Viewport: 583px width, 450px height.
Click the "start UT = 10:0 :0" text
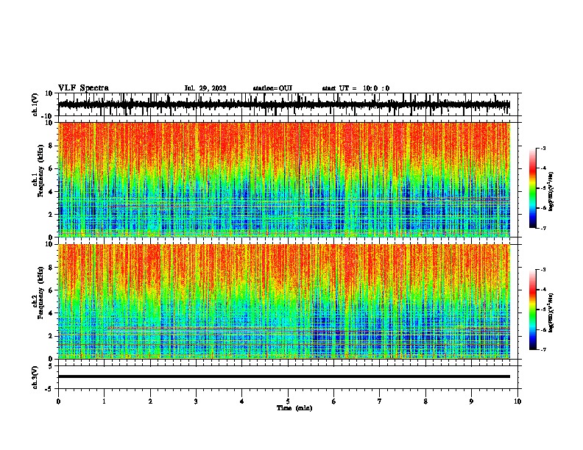(x=356, y=88)
